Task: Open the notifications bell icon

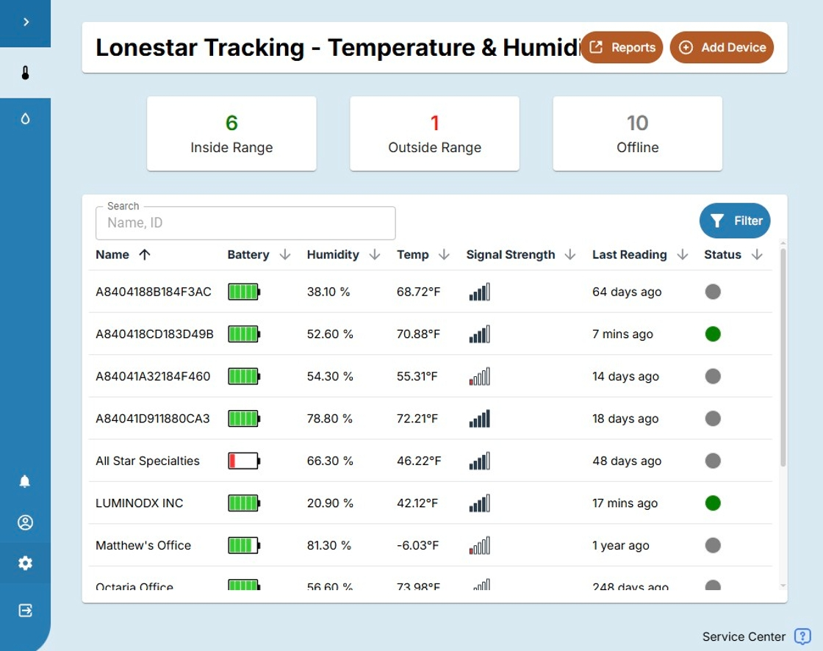Action: pyautogui.click(x=25, y=481)
